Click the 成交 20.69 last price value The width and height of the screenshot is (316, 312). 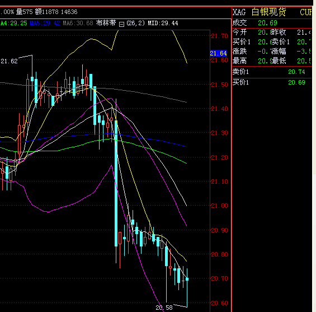click(x=267, y=23)
